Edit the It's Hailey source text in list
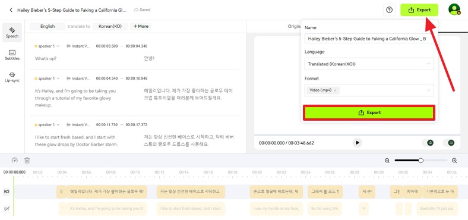This screenshot has width=468, height=220. [75, 98]
